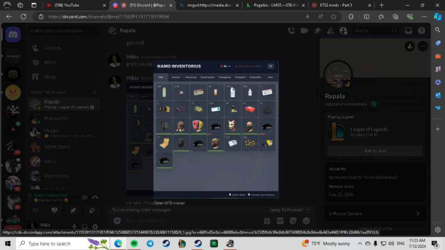Switch to the ETS2 mods Part 3 tab

pos(341,5)
